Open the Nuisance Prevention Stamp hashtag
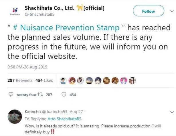 click(66, 27)
